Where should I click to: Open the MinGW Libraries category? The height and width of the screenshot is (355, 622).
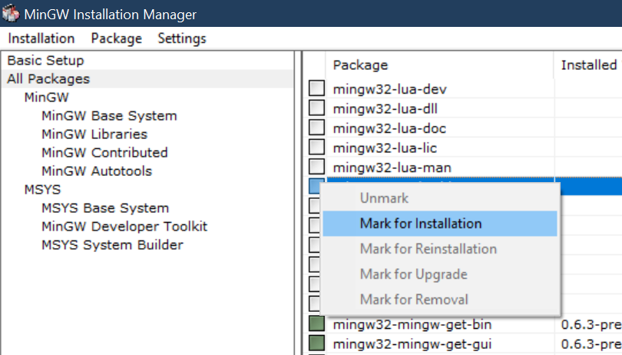94,134
